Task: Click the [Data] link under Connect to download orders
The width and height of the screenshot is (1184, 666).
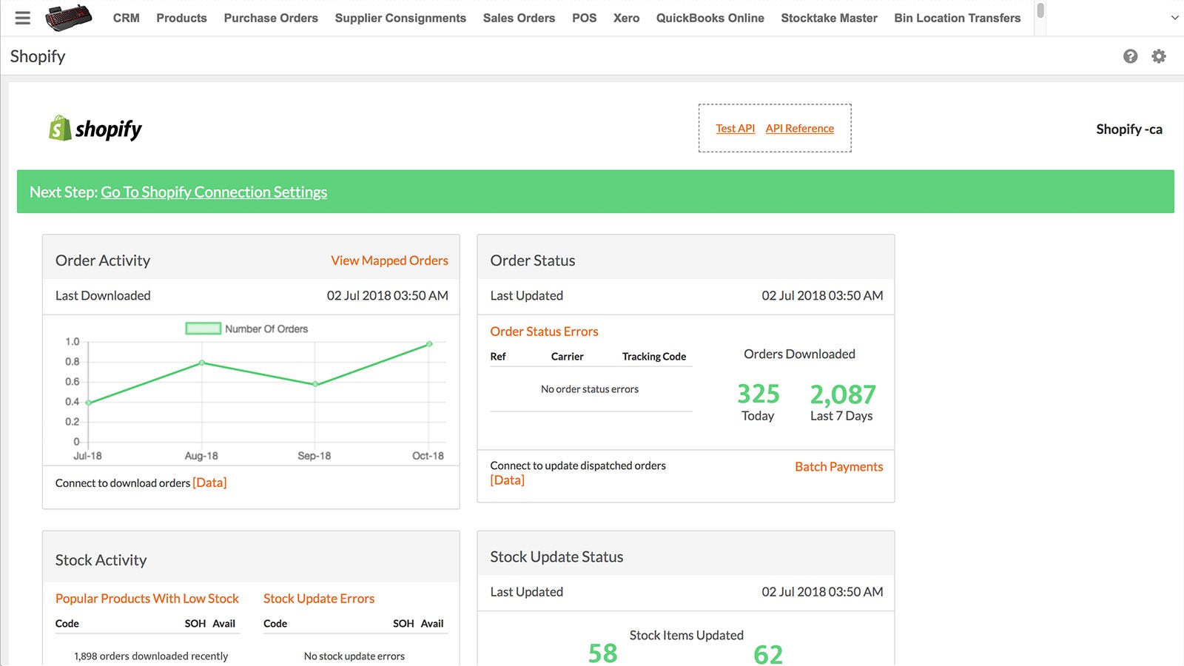Action: 209,482
